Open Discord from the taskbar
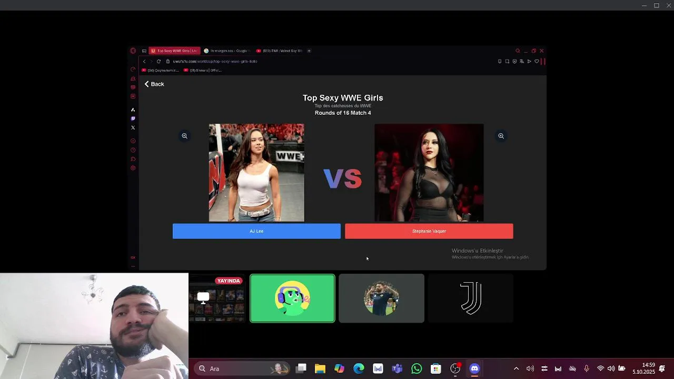Viewport: 674px width, 379px height. click(x=474, y=368)
